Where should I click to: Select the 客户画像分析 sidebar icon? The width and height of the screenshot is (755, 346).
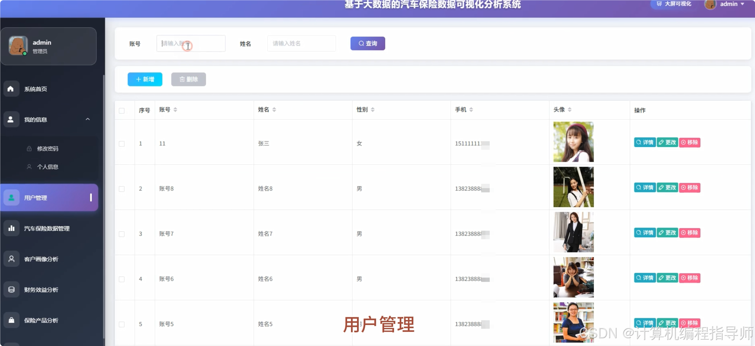[11, 259]
